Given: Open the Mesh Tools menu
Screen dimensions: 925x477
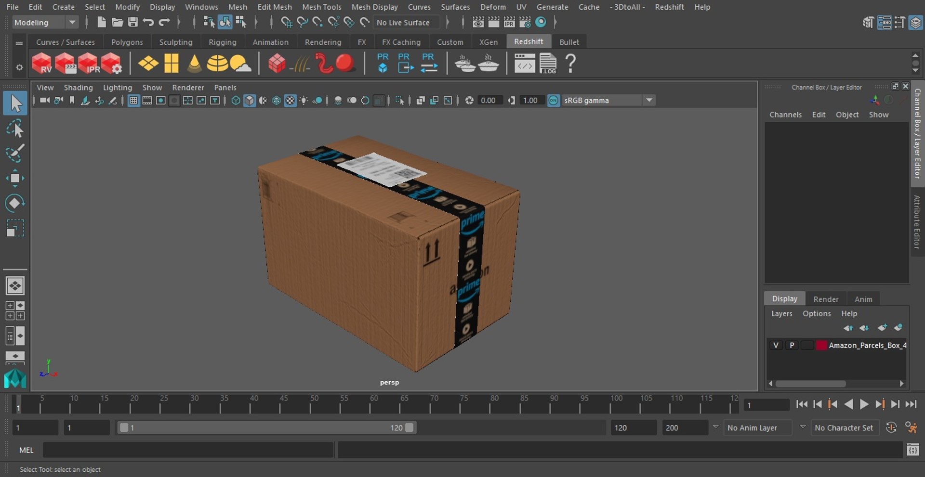Looking at the screenshot, I should point(321,7).
